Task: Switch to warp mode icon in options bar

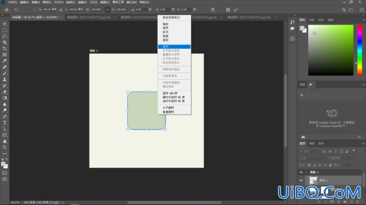Action: tap(213, 10)
